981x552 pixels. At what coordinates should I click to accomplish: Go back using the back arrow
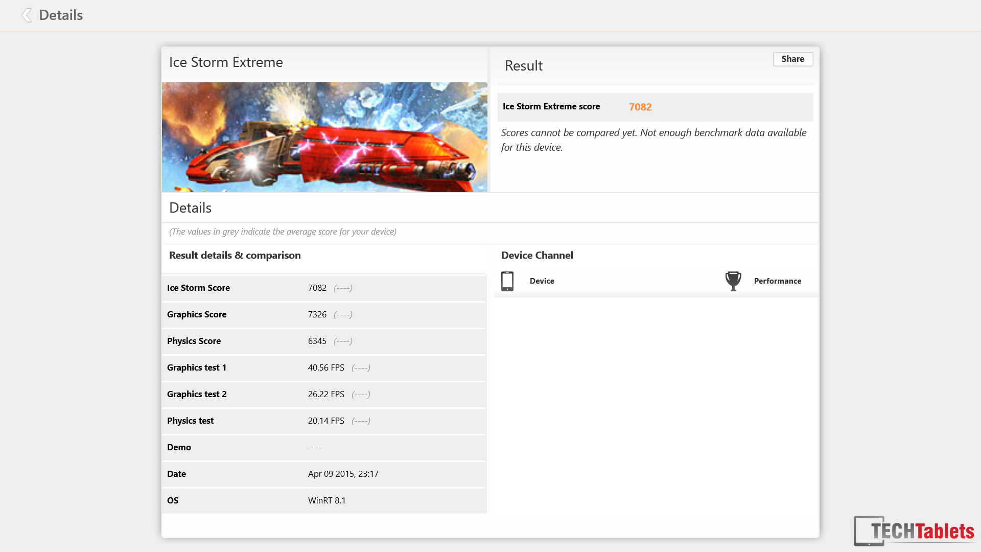[27, 15]
